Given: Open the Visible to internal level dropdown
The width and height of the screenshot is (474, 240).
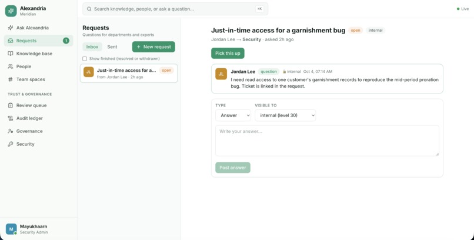Looking at the screenshot, I should [285, 115].
